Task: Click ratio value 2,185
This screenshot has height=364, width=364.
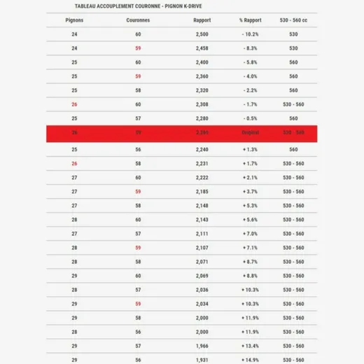Action: tap(202, 192)
